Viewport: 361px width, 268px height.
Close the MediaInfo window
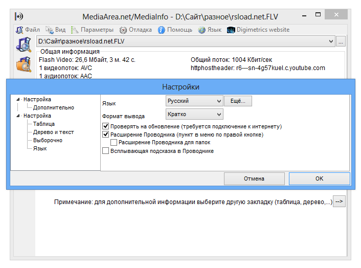pos(336,15)
